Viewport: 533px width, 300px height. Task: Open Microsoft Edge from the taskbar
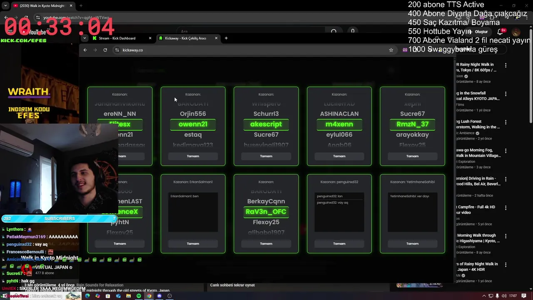point(87,296)
